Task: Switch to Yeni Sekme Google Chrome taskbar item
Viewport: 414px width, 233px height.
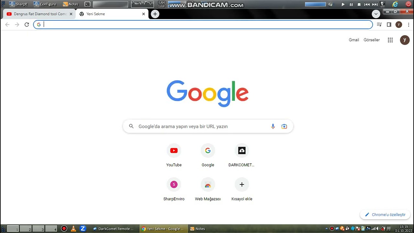Action: coord(164,229)
